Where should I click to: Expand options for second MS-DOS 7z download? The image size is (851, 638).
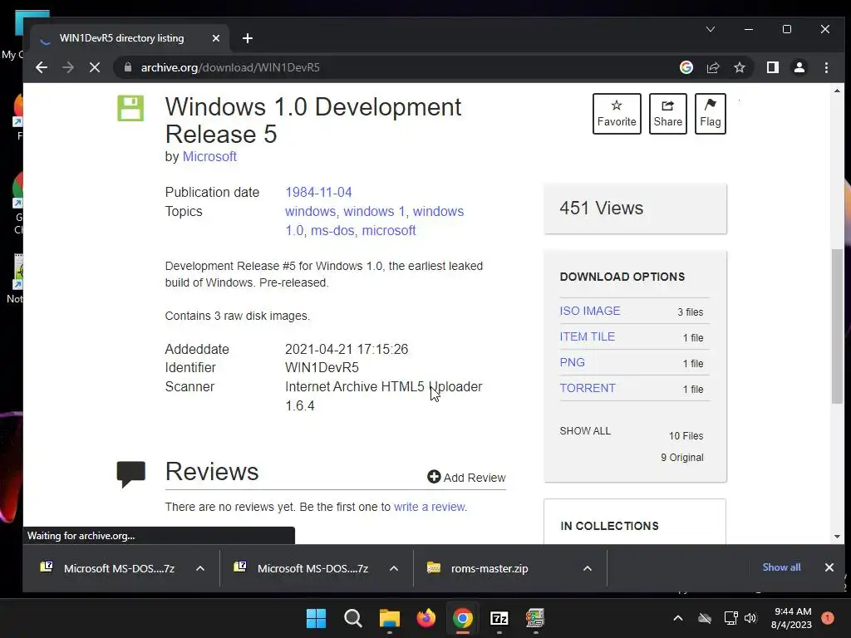[x=394, y=568]
